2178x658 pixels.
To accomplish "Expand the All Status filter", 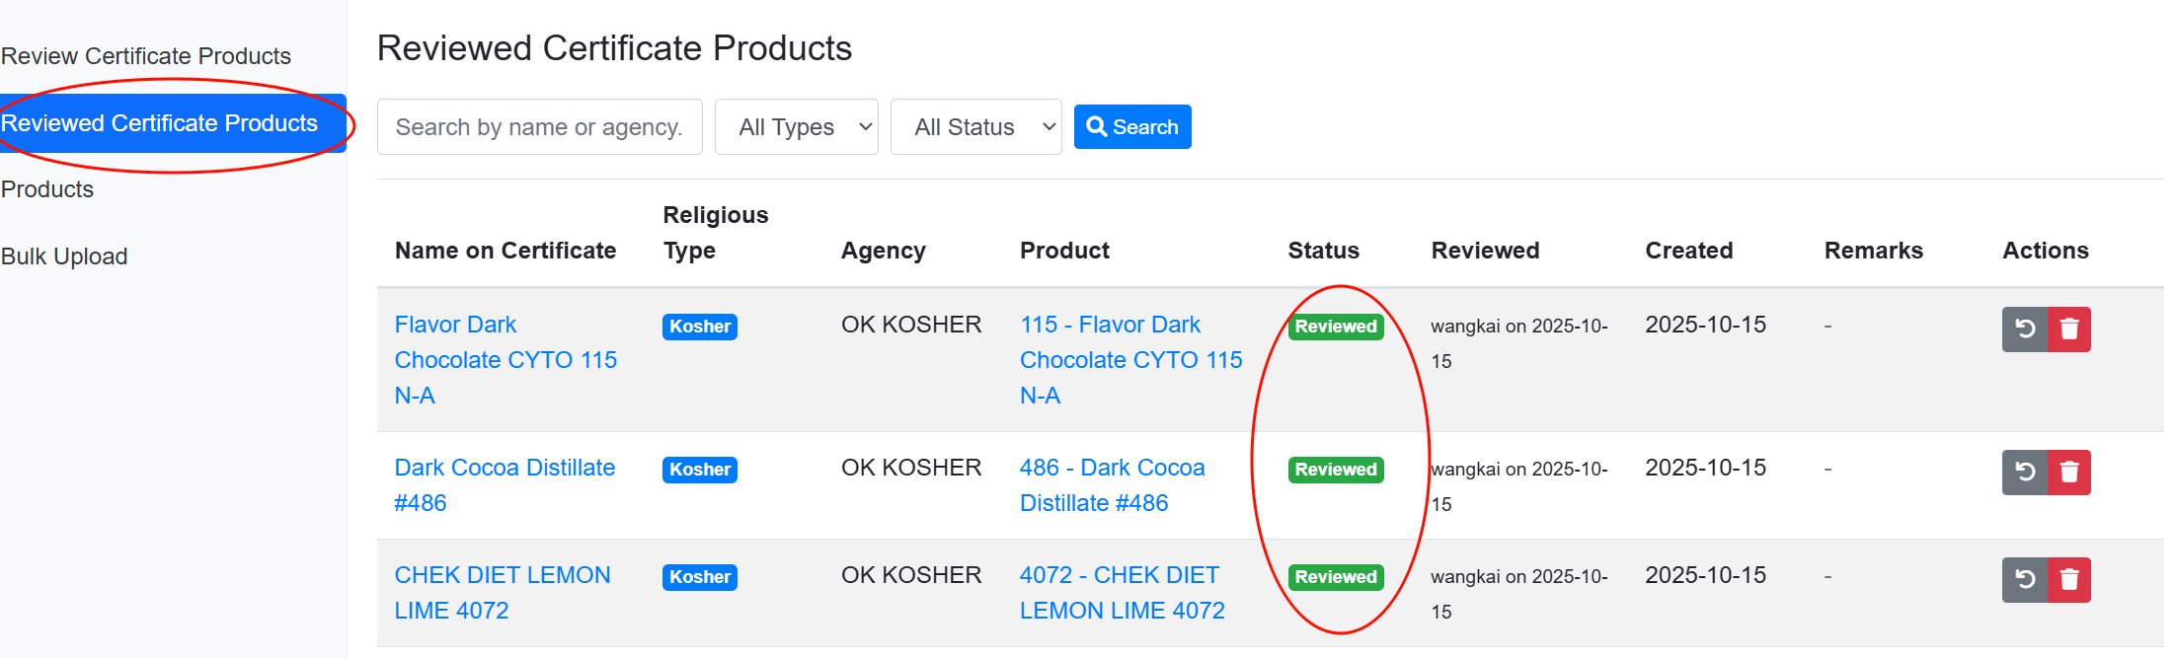I will (975, 127).
